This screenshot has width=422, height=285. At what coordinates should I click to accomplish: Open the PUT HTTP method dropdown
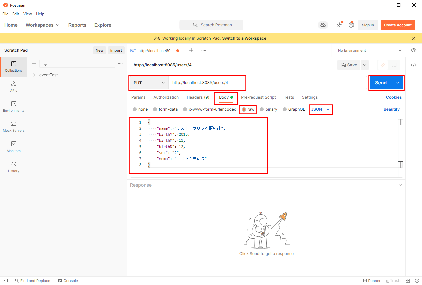[149, 83]
